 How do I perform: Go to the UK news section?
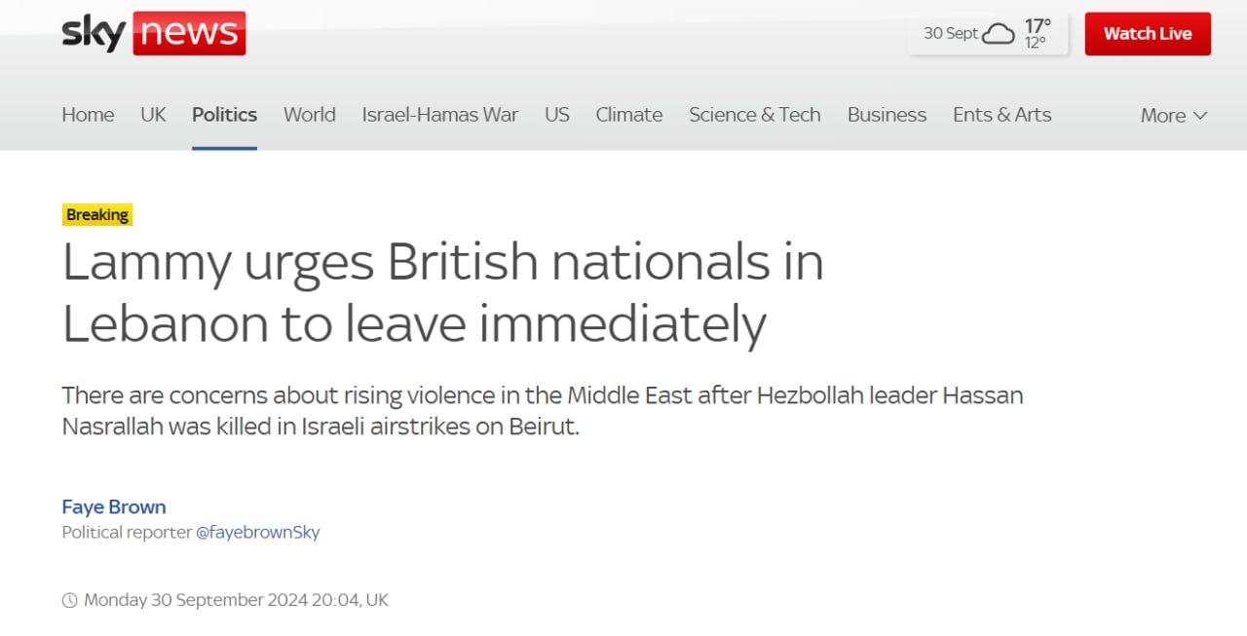153,115
